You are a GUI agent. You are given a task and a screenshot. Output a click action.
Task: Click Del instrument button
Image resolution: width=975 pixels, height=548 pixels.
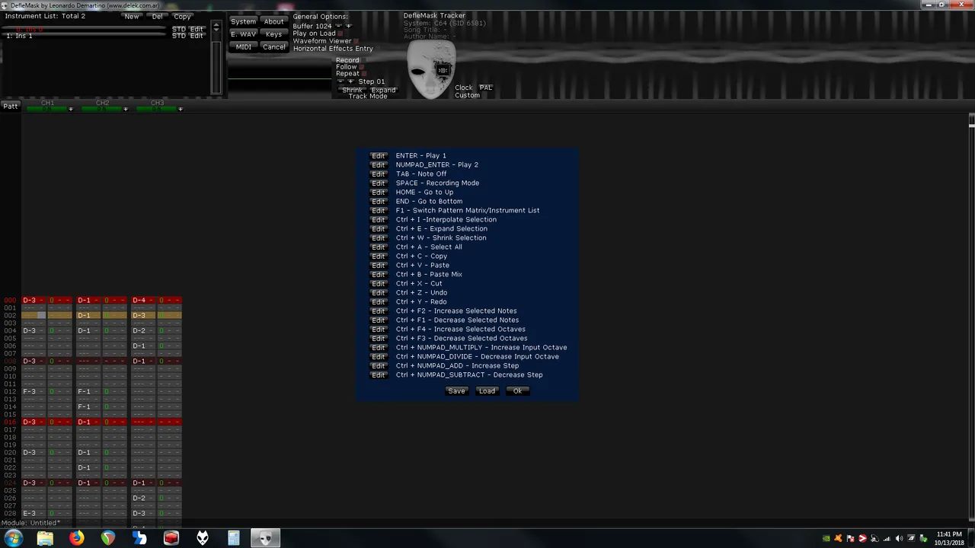pyautogui.click(x=157, y=16)
